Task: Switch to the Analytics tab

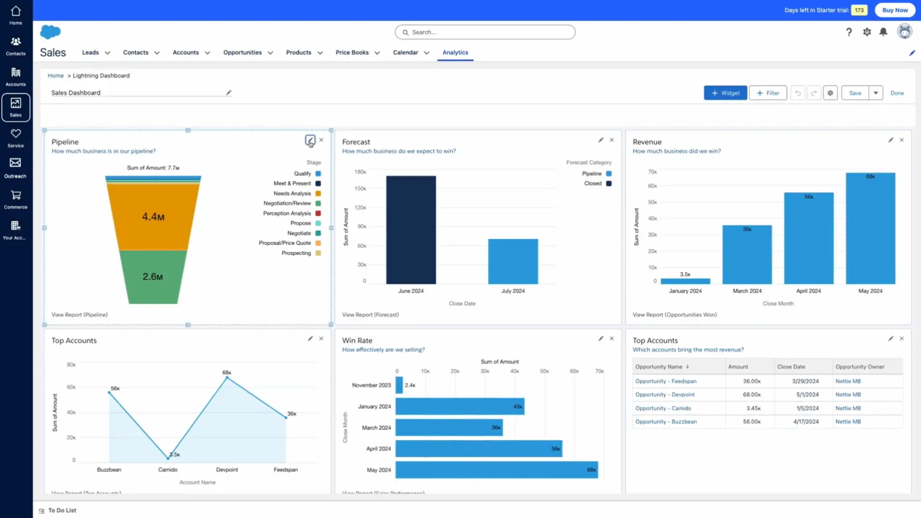Action: [455, 52]
